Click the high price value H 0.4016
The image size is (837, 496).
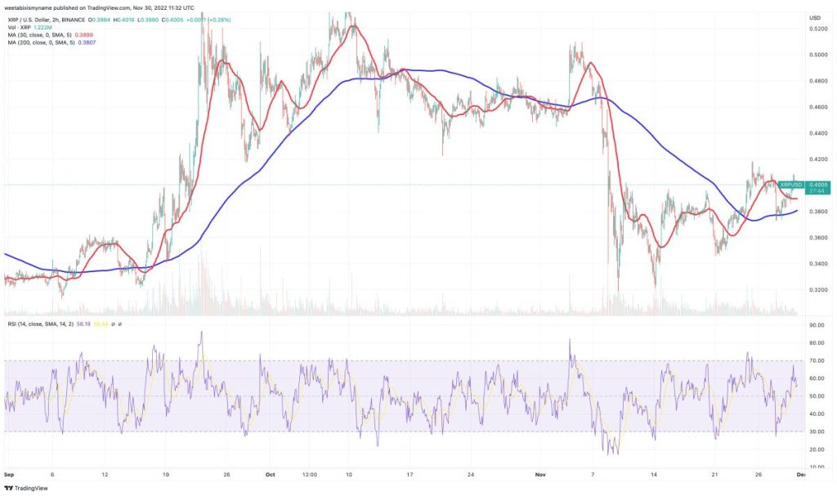click(x=125, y=20)
